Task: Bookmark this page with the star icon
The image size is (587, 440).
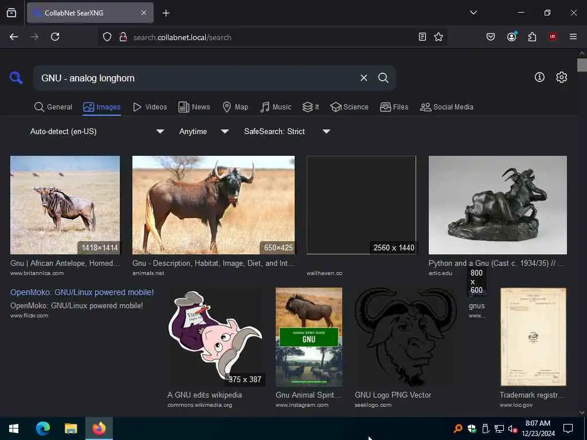Action: (x=439, y=37)
